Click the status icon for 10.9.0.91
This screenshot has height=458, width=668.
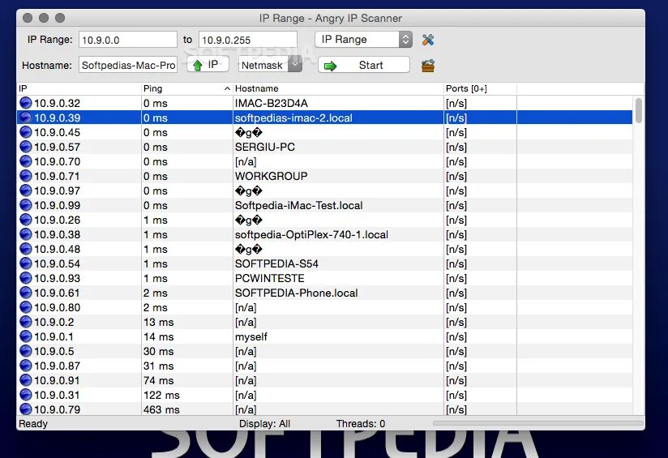[x=26, y=380]
